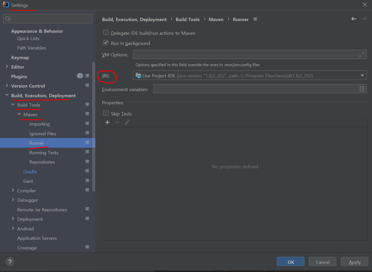Click project icon next to Plugins
The width and height of the screenshot is (372, 272).
[x=87, y=76]
